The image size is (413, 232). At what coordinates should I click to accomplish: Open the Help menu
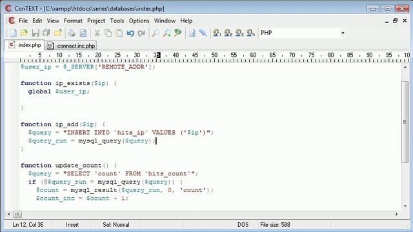point(186,21)
